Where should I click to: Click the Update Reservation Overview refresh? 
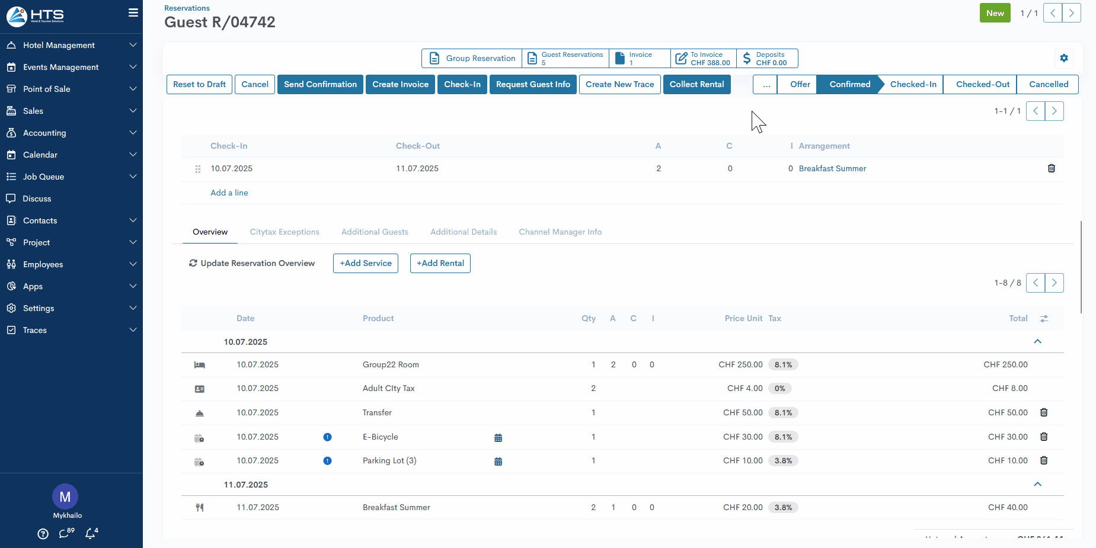(252, 263)
